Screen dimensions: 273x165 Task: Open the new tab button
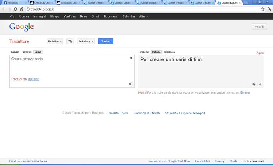coord(246,3)
